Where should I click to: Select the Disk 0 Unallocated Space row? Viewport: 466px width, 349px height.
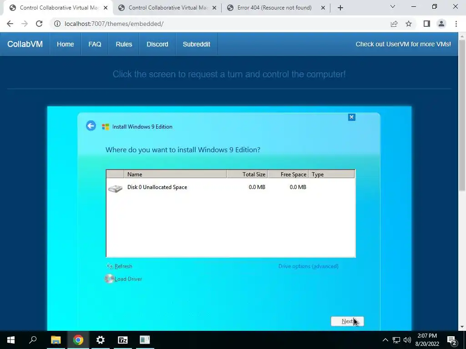231,187
